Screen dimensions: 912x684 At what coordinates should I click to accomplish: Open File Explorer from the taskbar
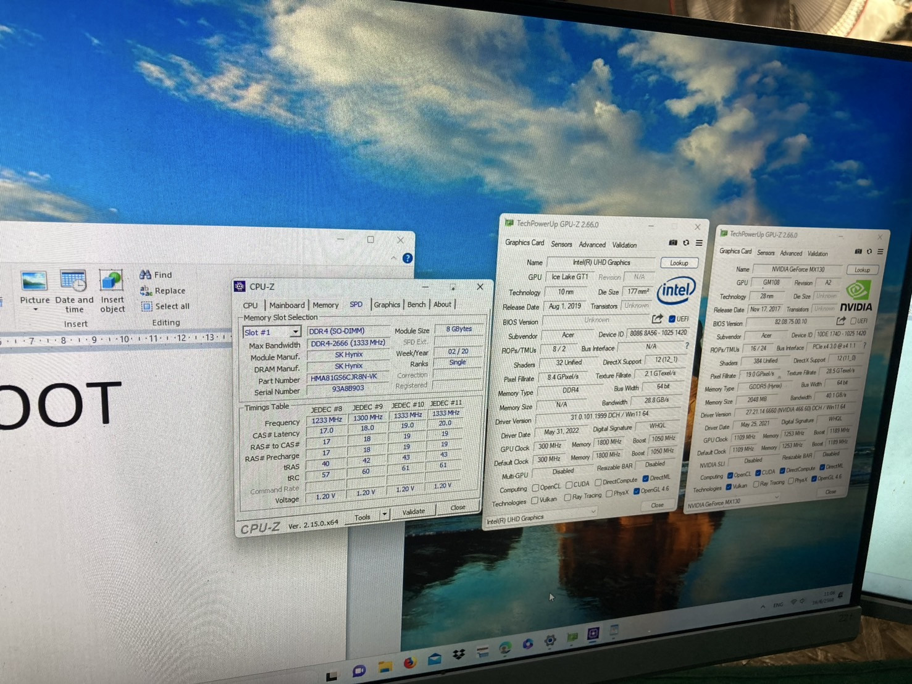pyautogui.click(x=385, y=667)
